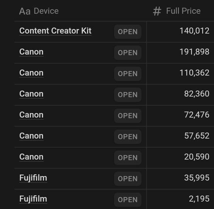214x209 pixels.
Task: Click OPEN on the Canon row priced 110,362
Action: click(128, 74)
